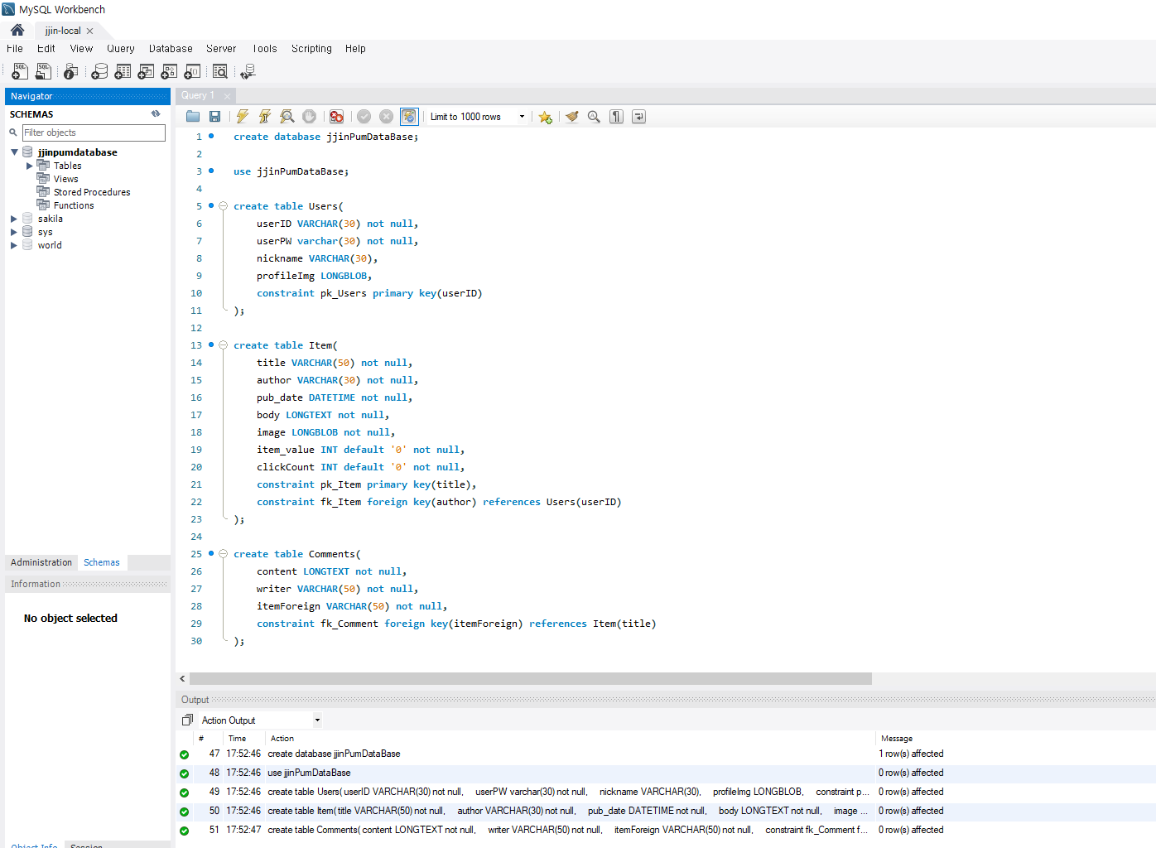The image size is (1156, 848).
Task: Create new function icon in toolbar
Action: (192, 72)
